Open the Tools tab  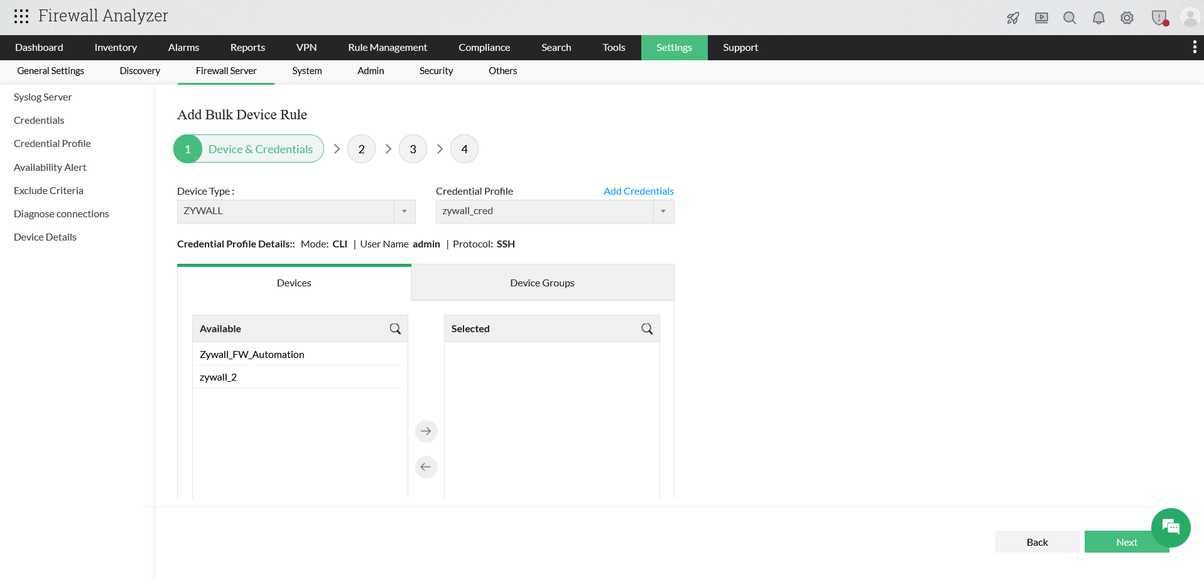[x=614, y=48]
